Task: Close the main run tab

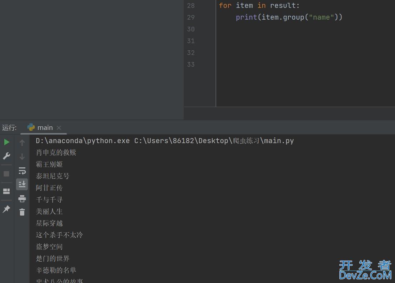Action: (59, 128)
